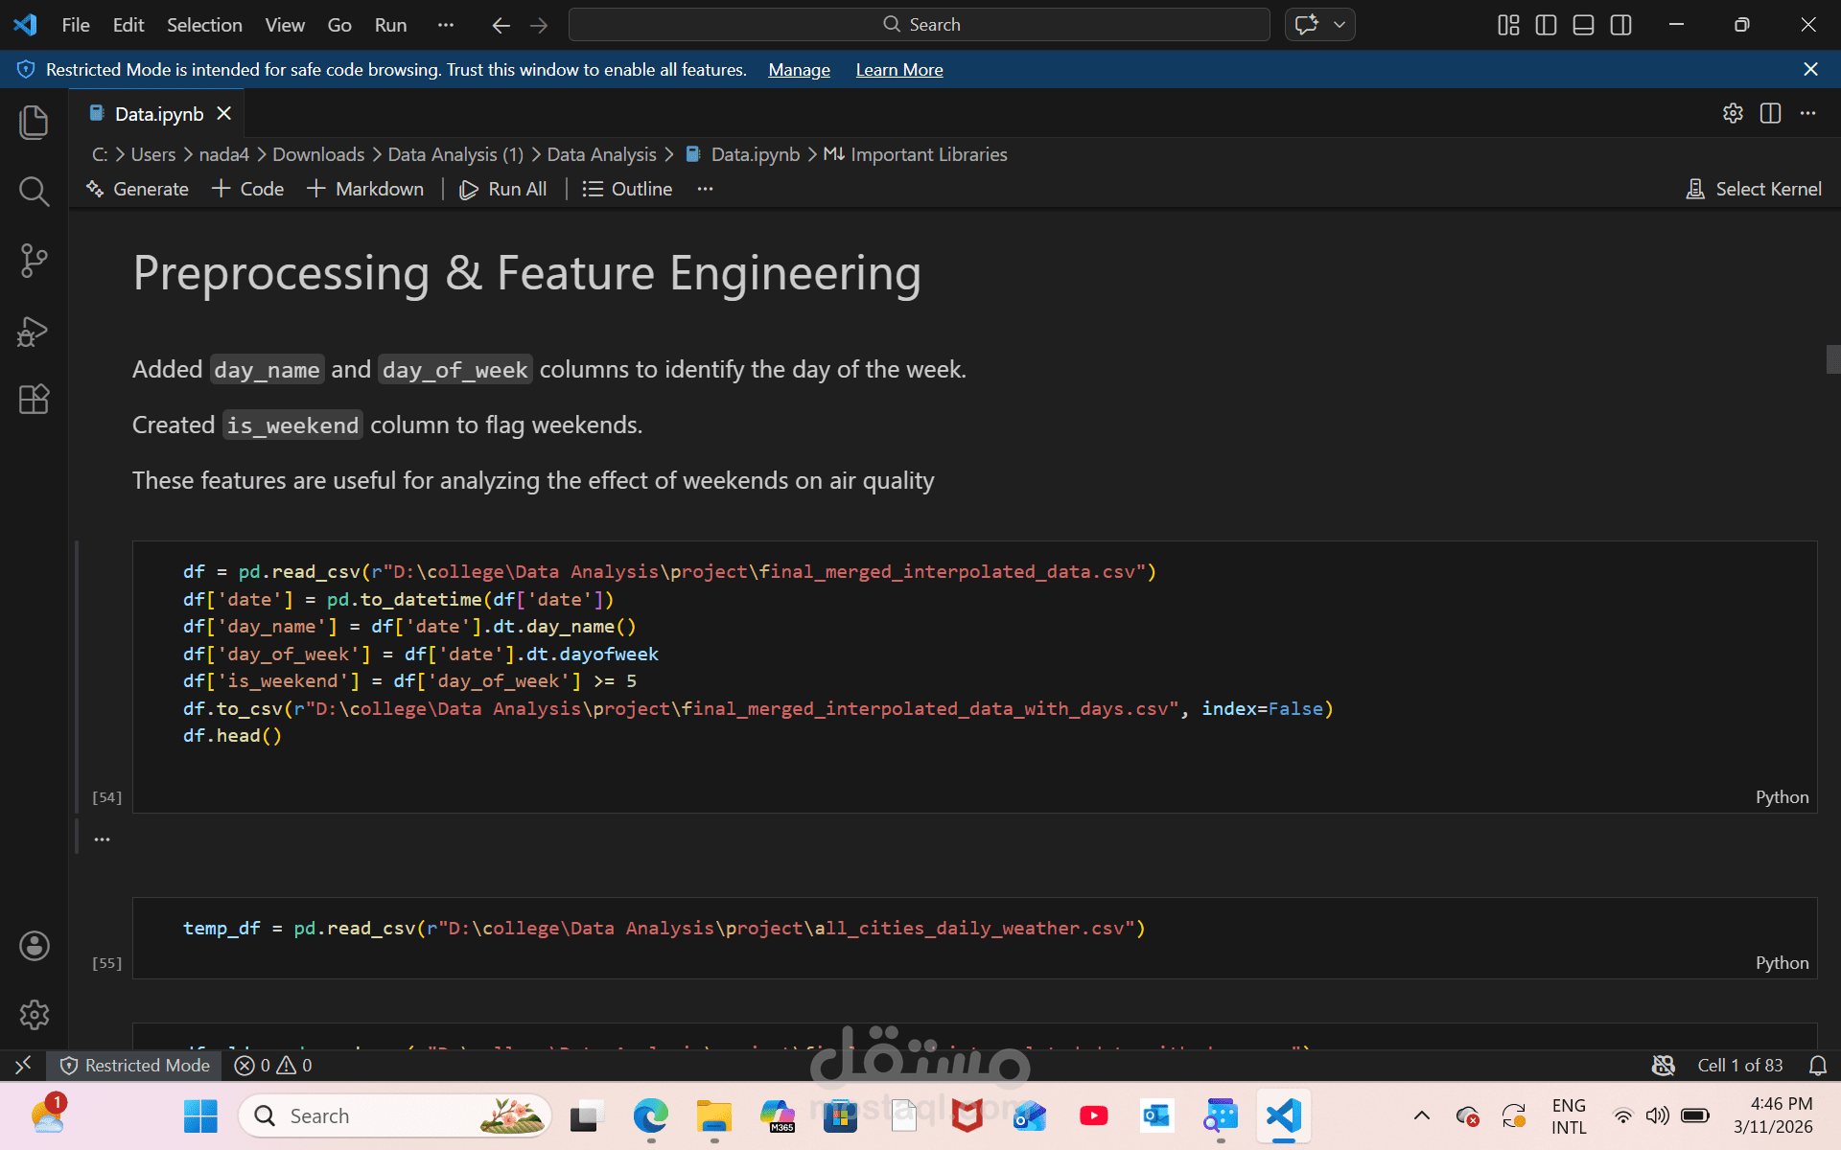Open the Selection menu

pos(204,25)
